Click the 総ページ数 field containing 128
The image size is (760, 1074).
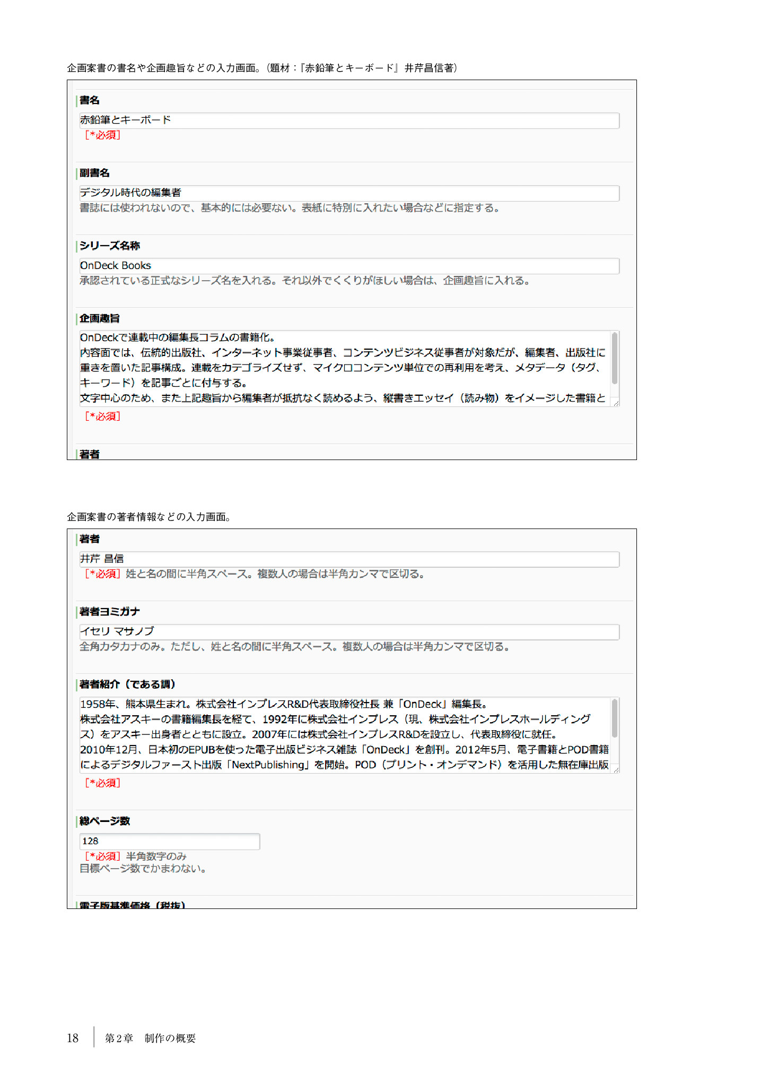tap(170, 842)
